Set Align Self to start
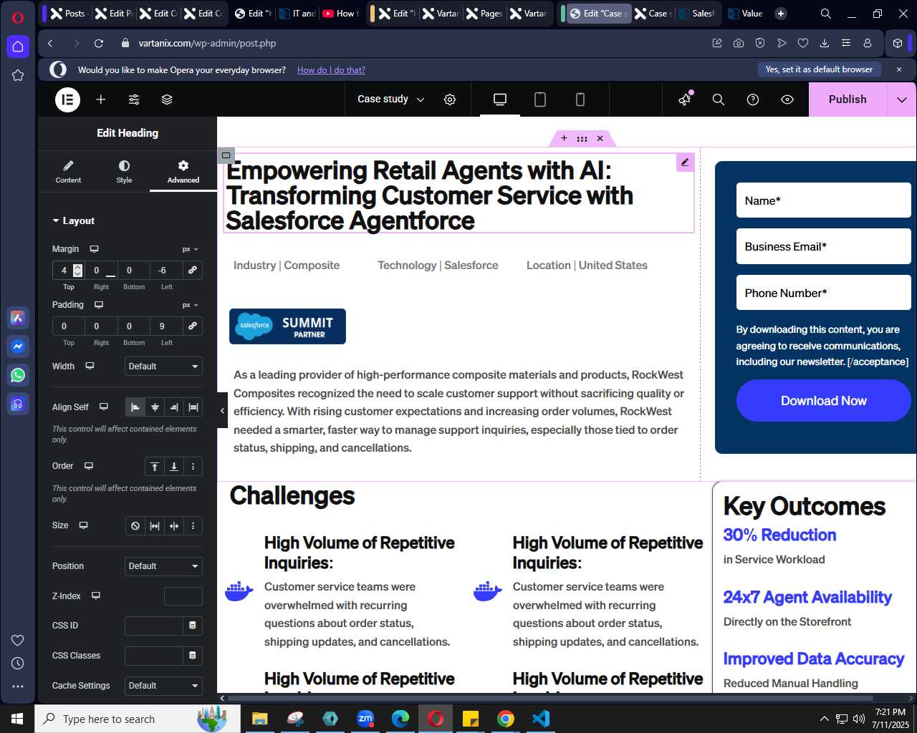This screenshot has height=733, width=917. pos(135,407)
